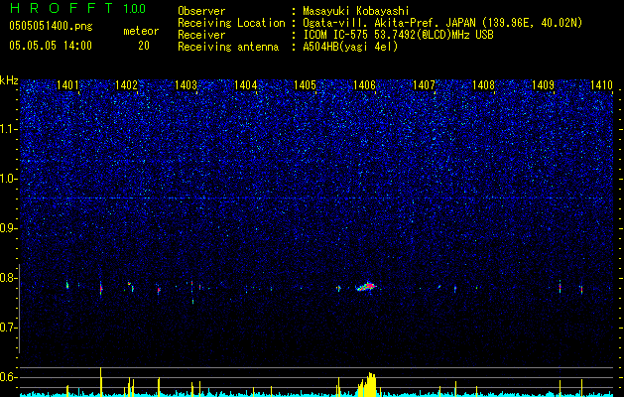624x397 pixels.
Task: Select the filename 0505051400.png
Action: 51,26
